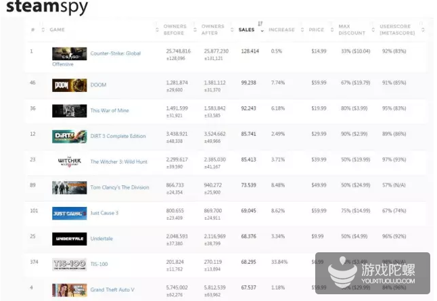Sort by Sales column header
This screenshot has width=437, height=301.
[247, 30]
